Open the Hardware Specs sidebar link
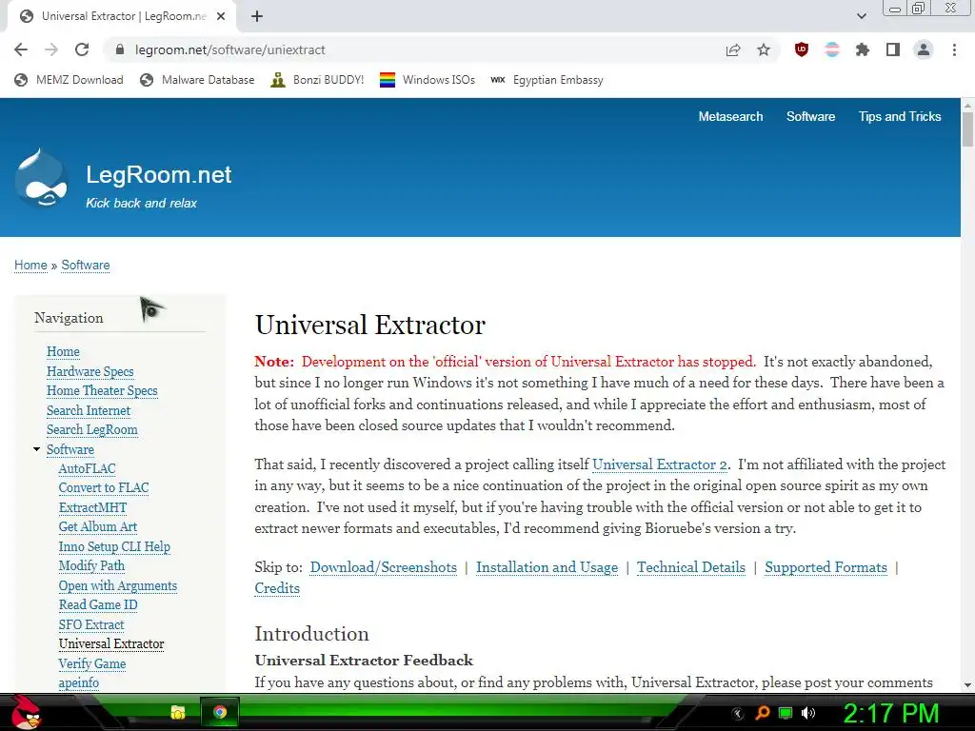975x731 pixels. tap(90, 371)
